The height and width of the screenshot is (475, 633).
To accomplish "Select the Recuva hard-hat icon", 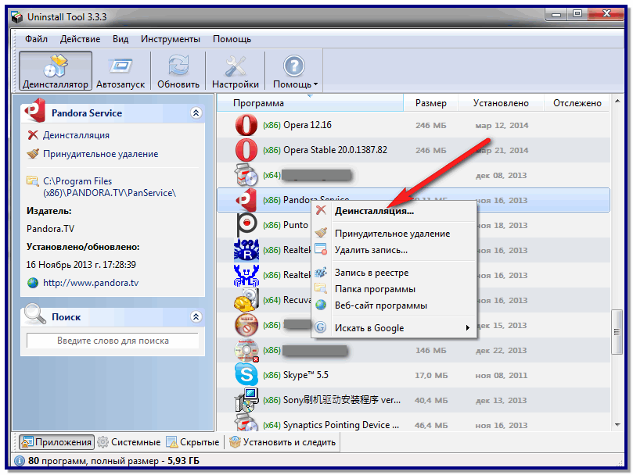I will click(246, 300).
